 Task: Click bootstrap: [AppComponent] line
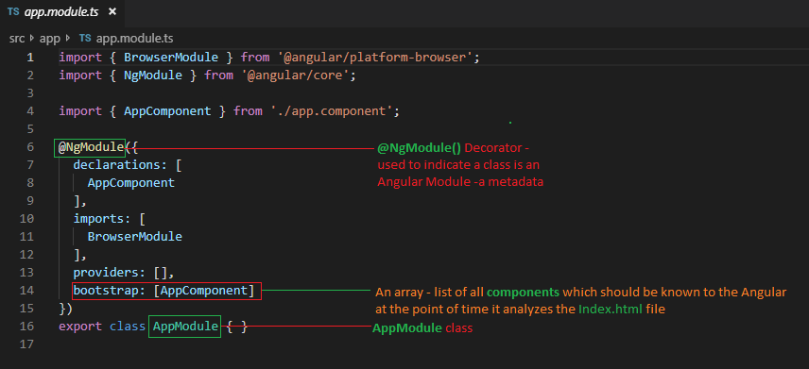(166, 291)
